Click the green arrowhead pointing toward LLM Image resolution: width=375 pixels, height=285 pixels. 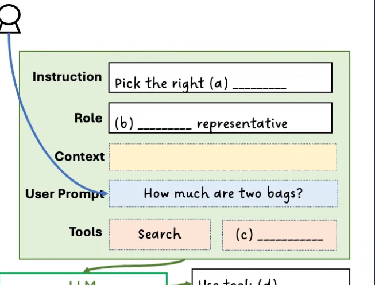pyautogui.click(x=86, y=268)
